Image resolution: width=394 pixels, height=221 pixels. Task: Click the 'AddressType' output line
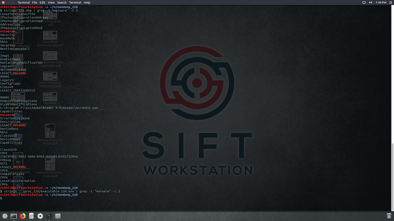10,24
